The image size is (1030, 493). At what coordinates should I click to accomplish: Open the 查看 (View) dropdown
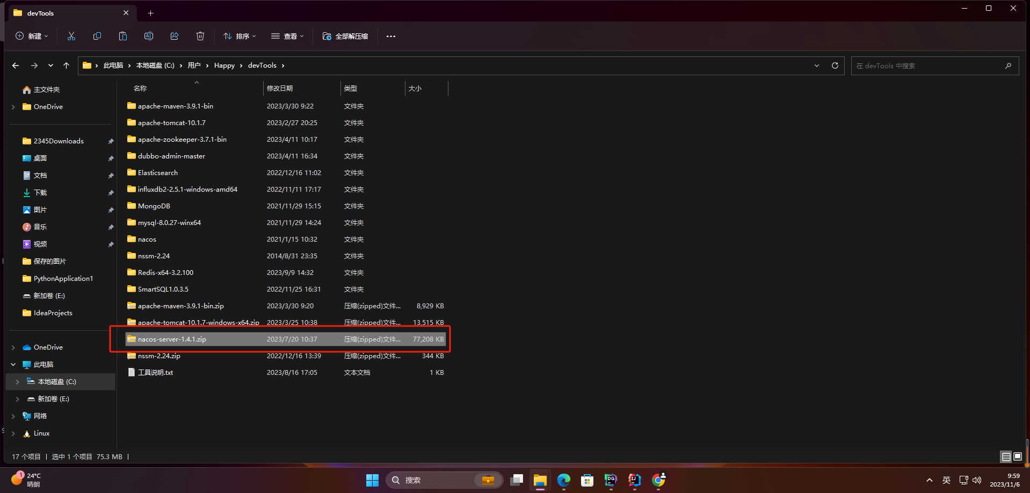(x=287, y=36)
